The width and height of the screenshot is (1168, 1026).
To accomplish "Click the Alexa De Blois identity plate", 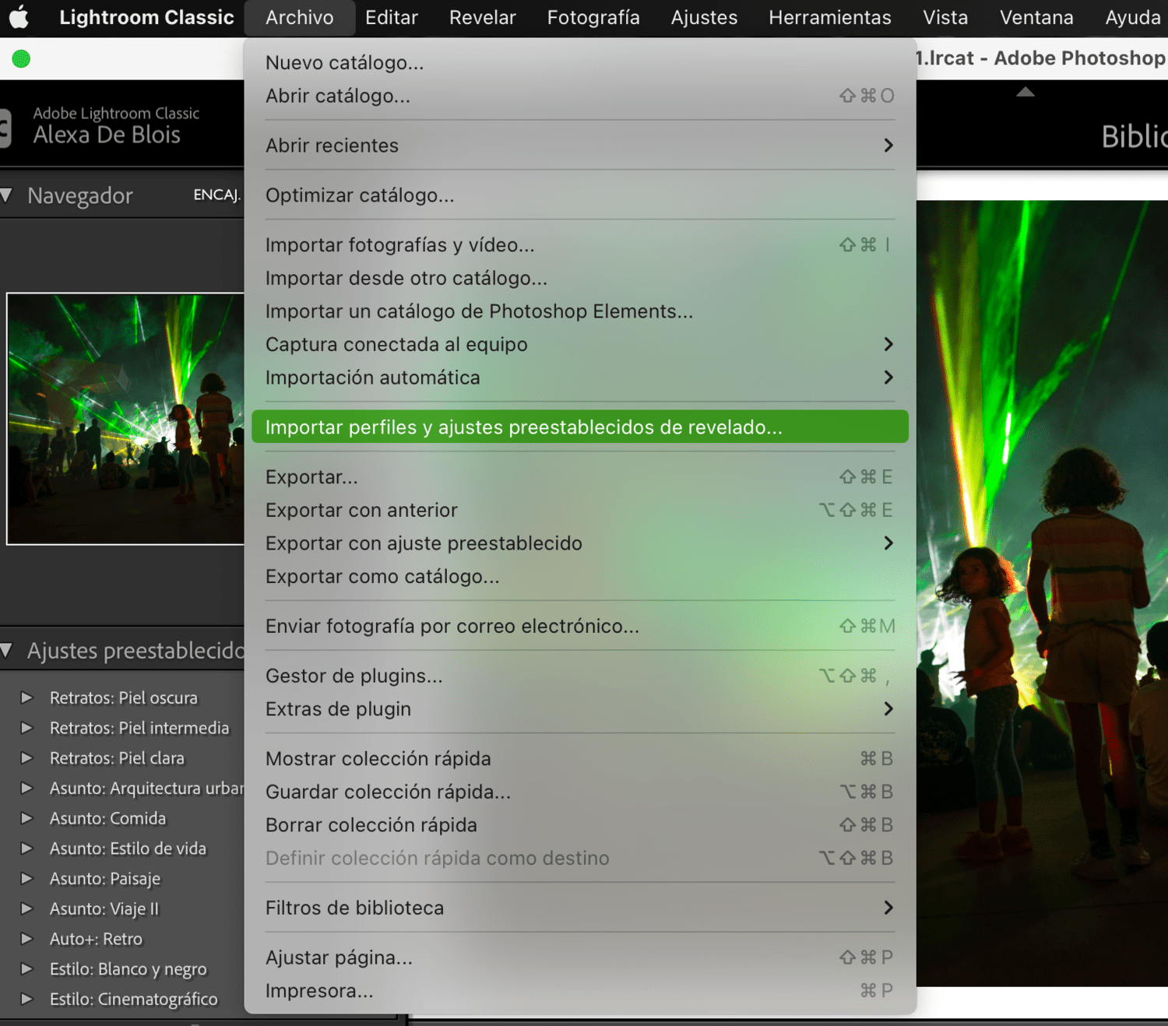I will tap(107, 135).
